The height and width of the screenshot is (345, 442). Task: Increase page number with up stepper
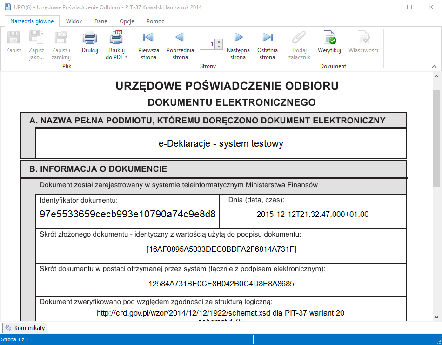[219, 42]
